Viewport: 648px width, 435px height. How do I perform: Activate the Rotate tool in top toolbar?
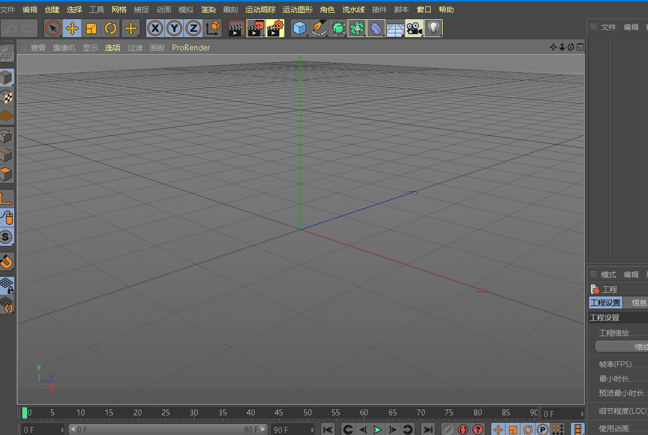click(x=111, y=28)
